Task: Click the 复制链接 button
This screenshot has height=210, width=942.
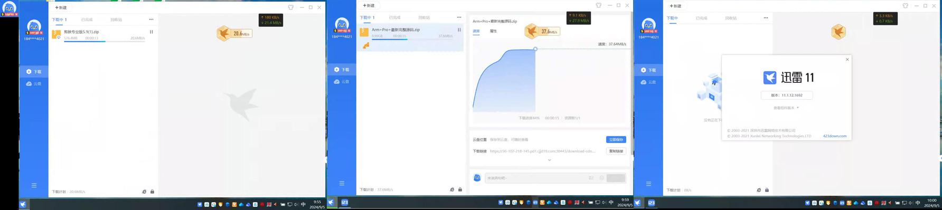Action: (616, 151)
